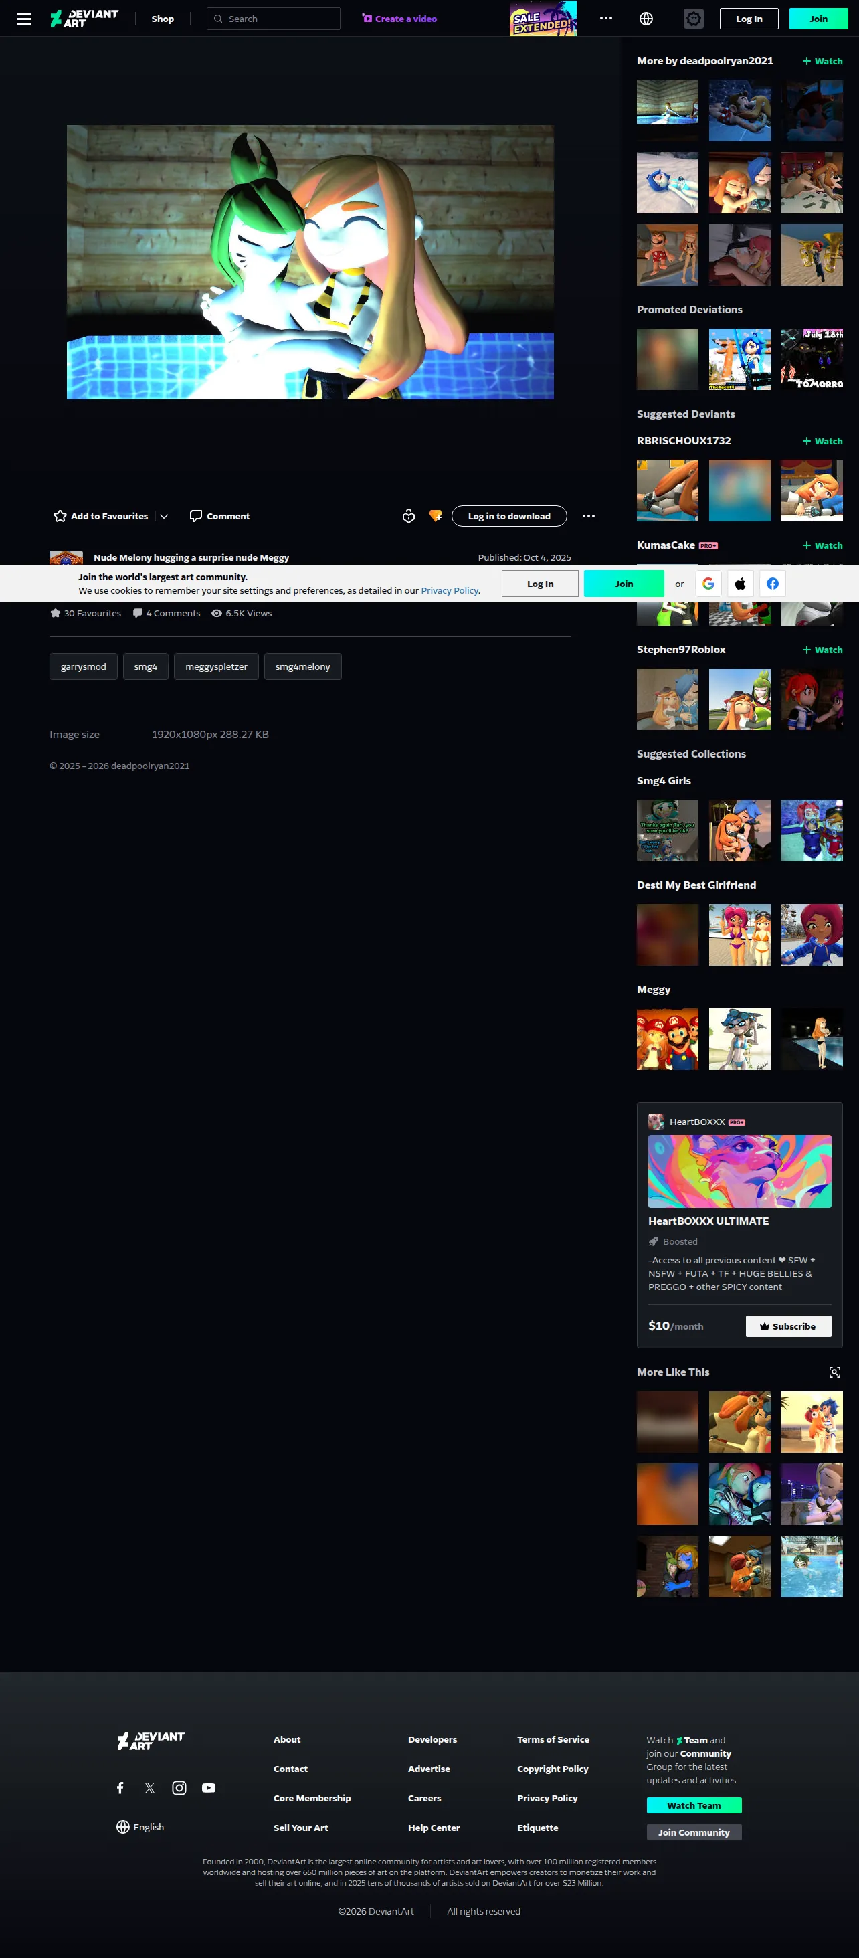859x1958 pixels.
Task: Click the More Like This visual search icon
Action: [x=835, y=1372]
